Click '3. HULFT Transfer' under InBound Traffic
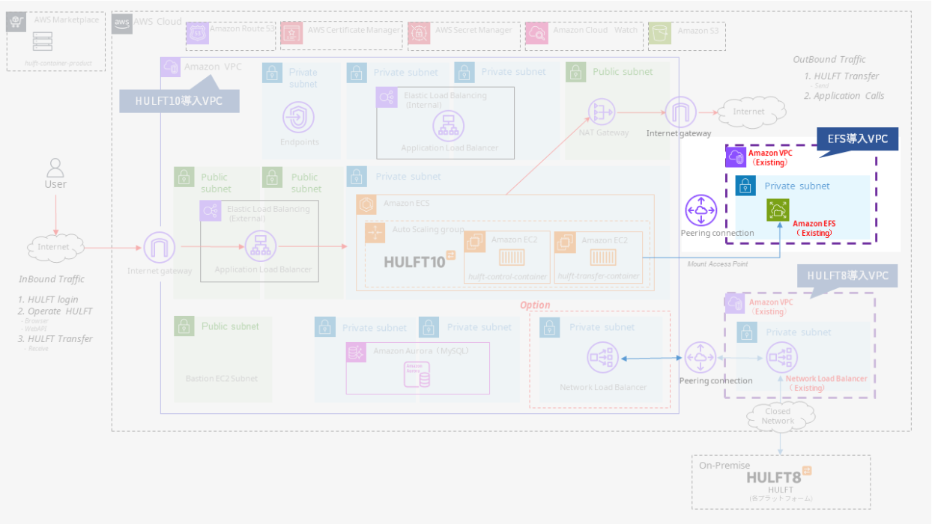This screenshot has width=932, height=524. point(55,339)
